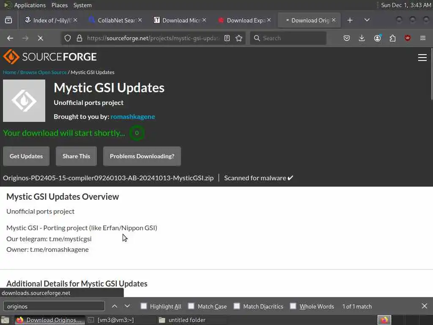Close the find bar

point(425,306)
